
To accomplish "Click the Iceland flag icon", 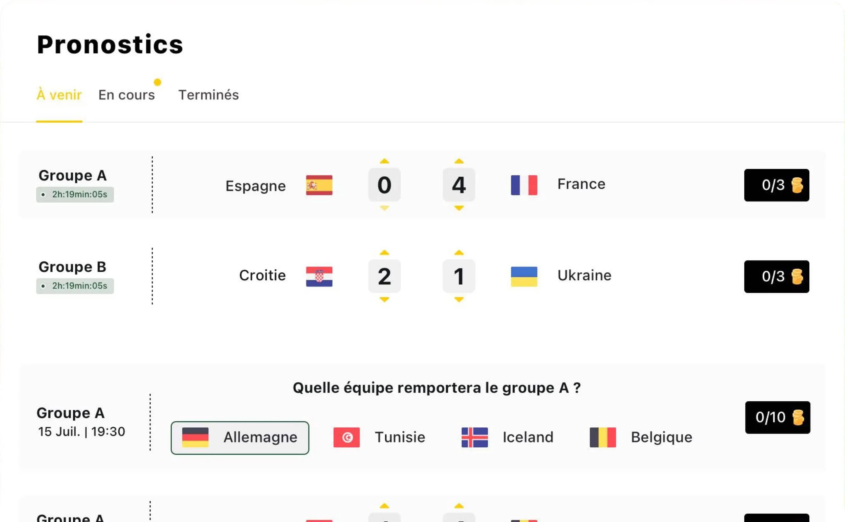I will coord(475,437).
